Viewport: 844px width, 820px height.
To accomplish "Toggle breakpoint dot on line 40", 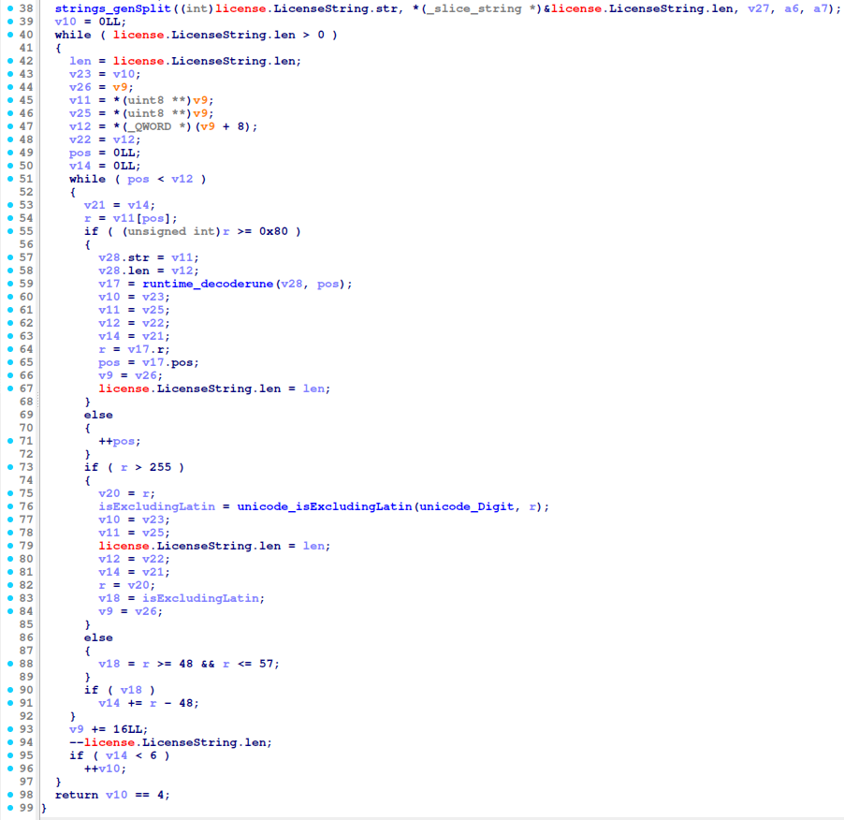I will pyautogui.click(x=9, y=35).
